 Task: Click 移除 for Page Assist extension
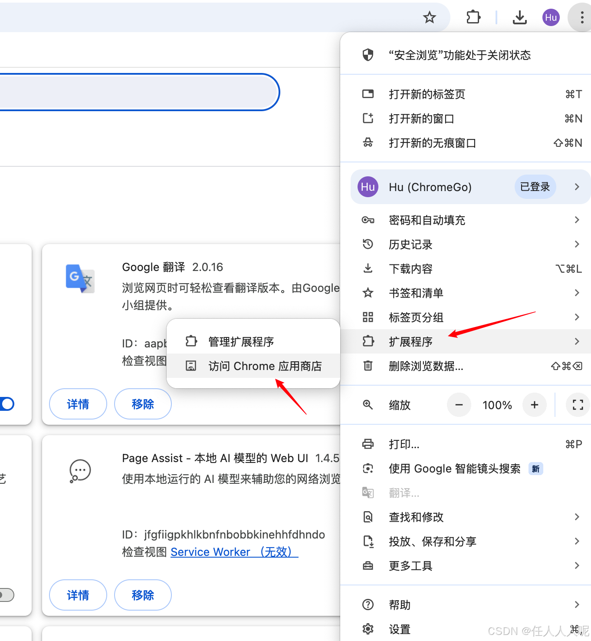[x=143, y=595]
